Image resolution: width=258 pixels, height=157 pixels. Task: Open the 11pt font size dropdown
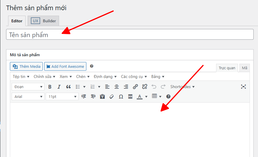62,96
